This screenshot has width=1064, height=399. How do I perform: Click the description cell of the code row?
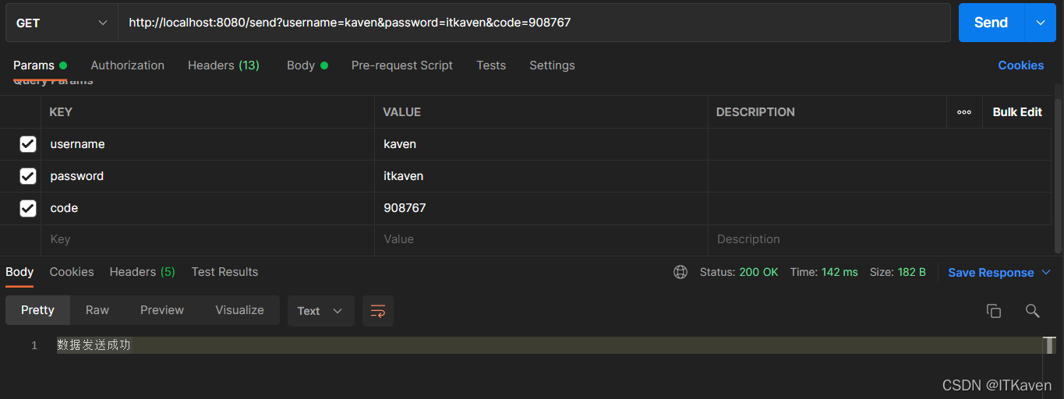880,208
